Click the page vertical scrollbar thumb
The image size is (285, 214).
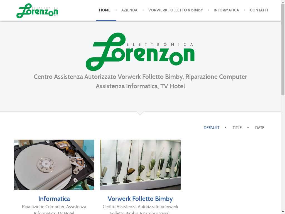click(283, 50)
